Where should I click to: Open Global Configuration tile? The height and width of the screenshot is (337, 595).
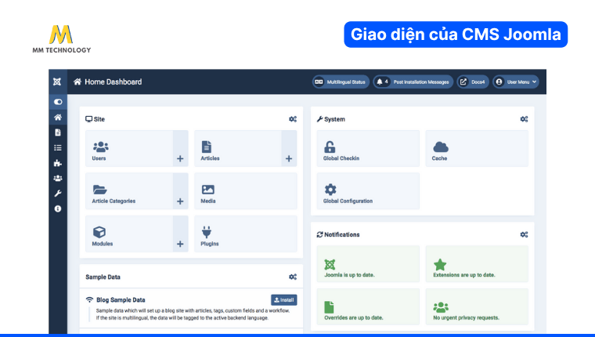pyautogui.click(x=368, y=191)
